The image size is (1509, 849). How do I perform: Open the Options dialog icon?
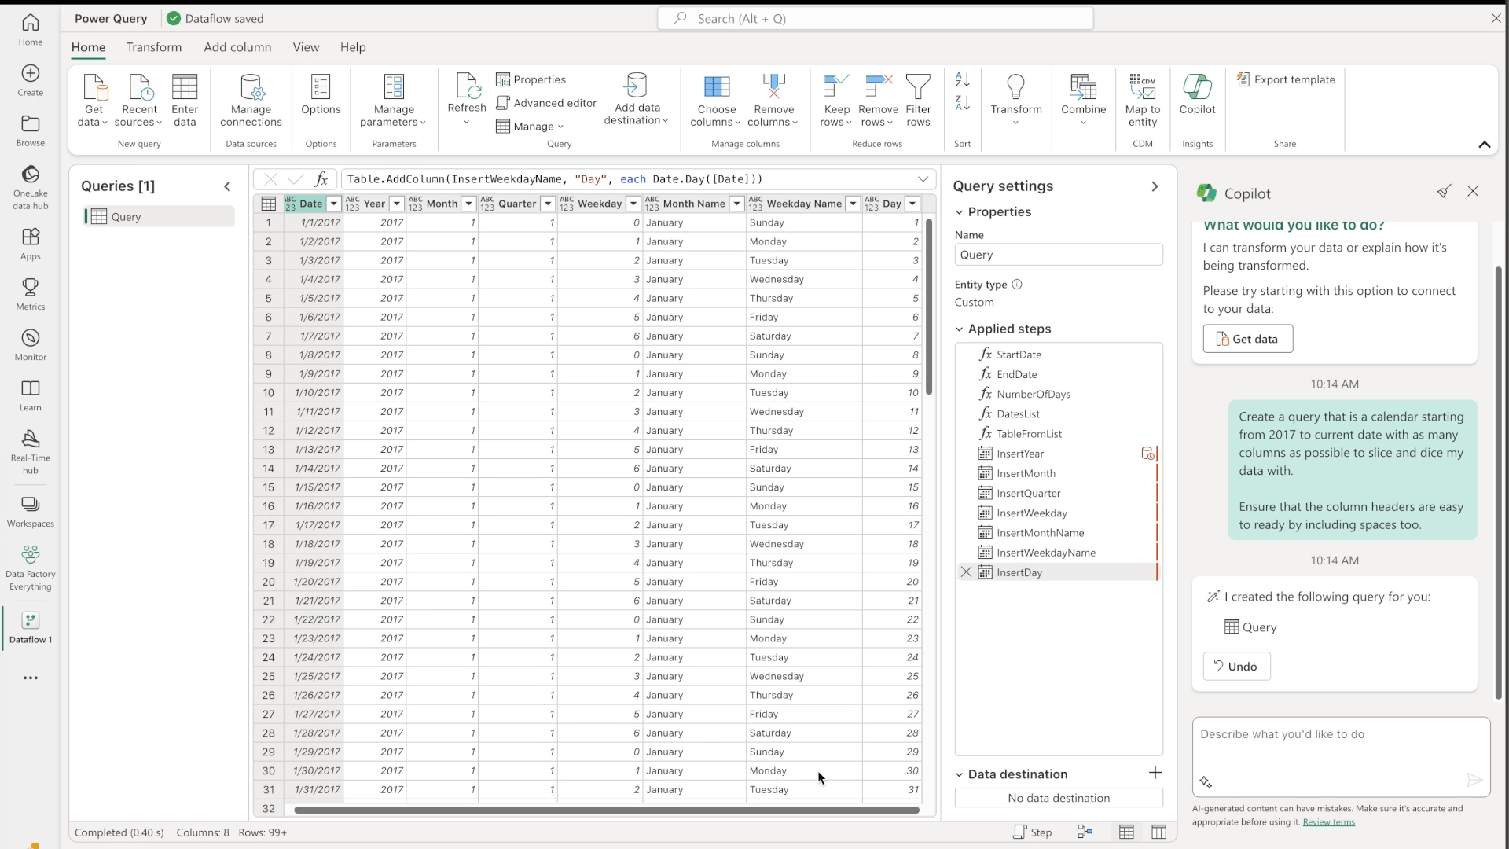pos(321,86)
